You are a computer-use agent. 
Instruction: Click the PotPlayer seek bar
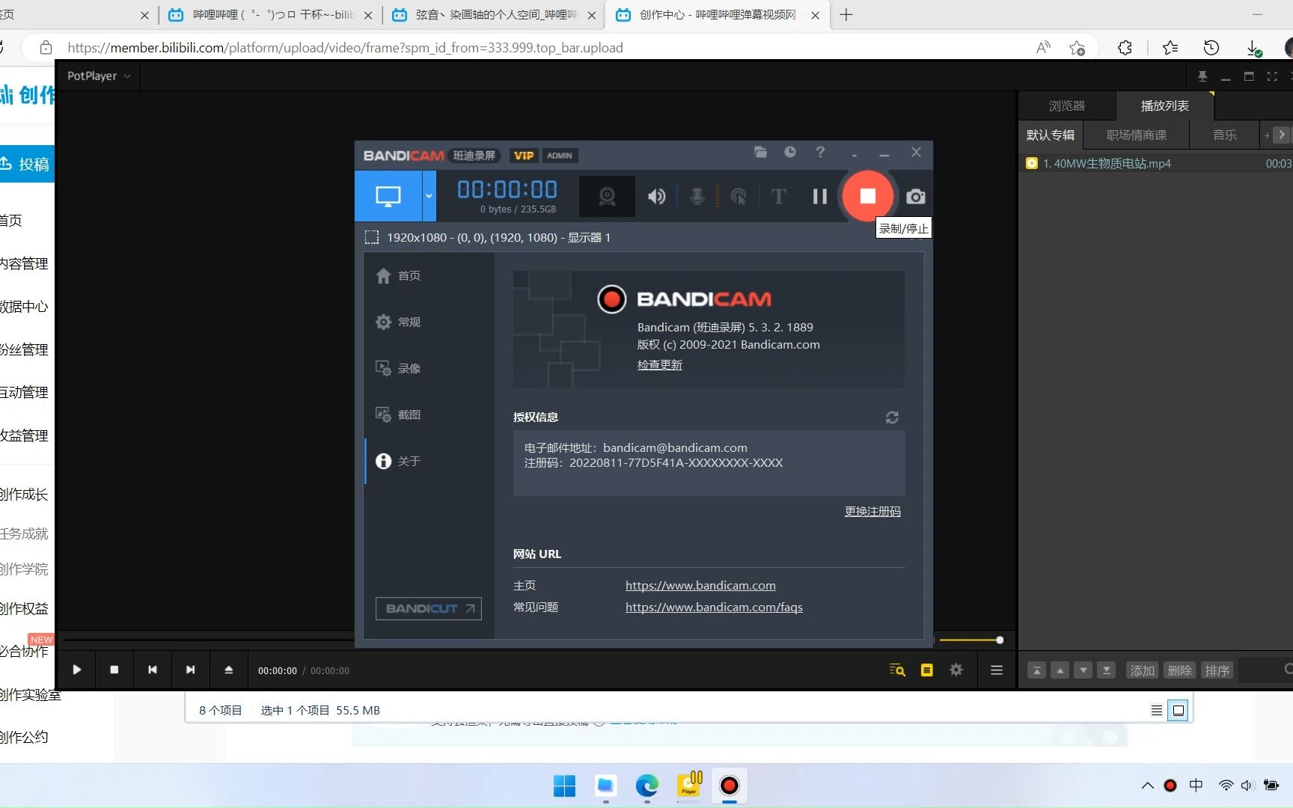208,640
